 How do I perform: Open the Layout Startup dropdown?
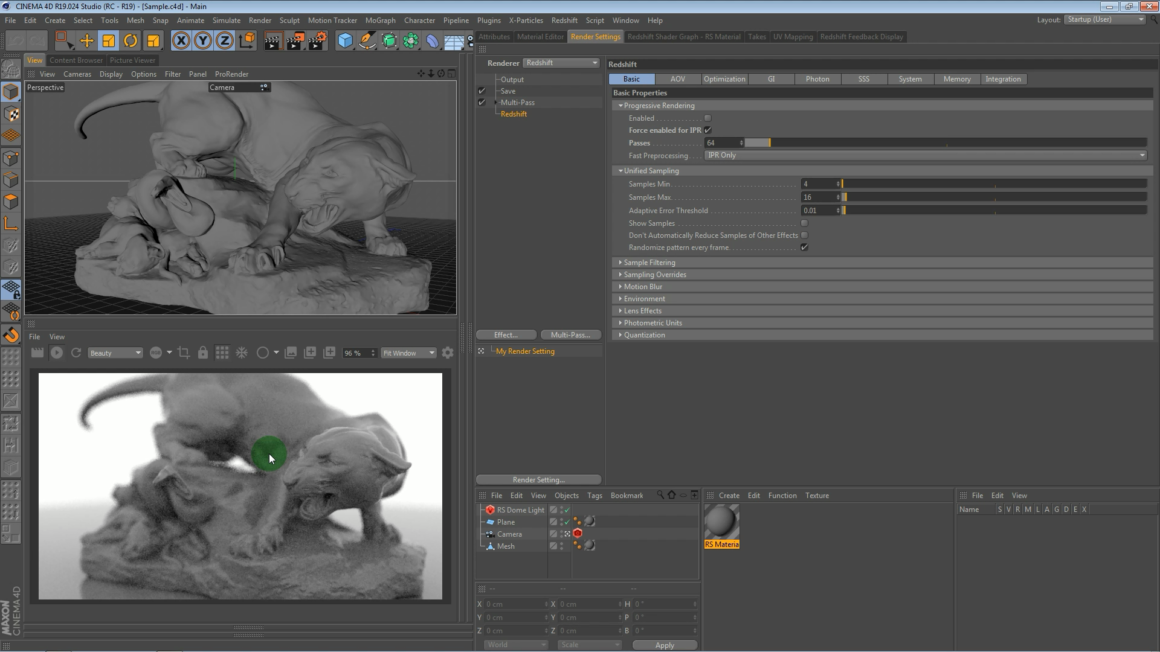(1105, 20)
